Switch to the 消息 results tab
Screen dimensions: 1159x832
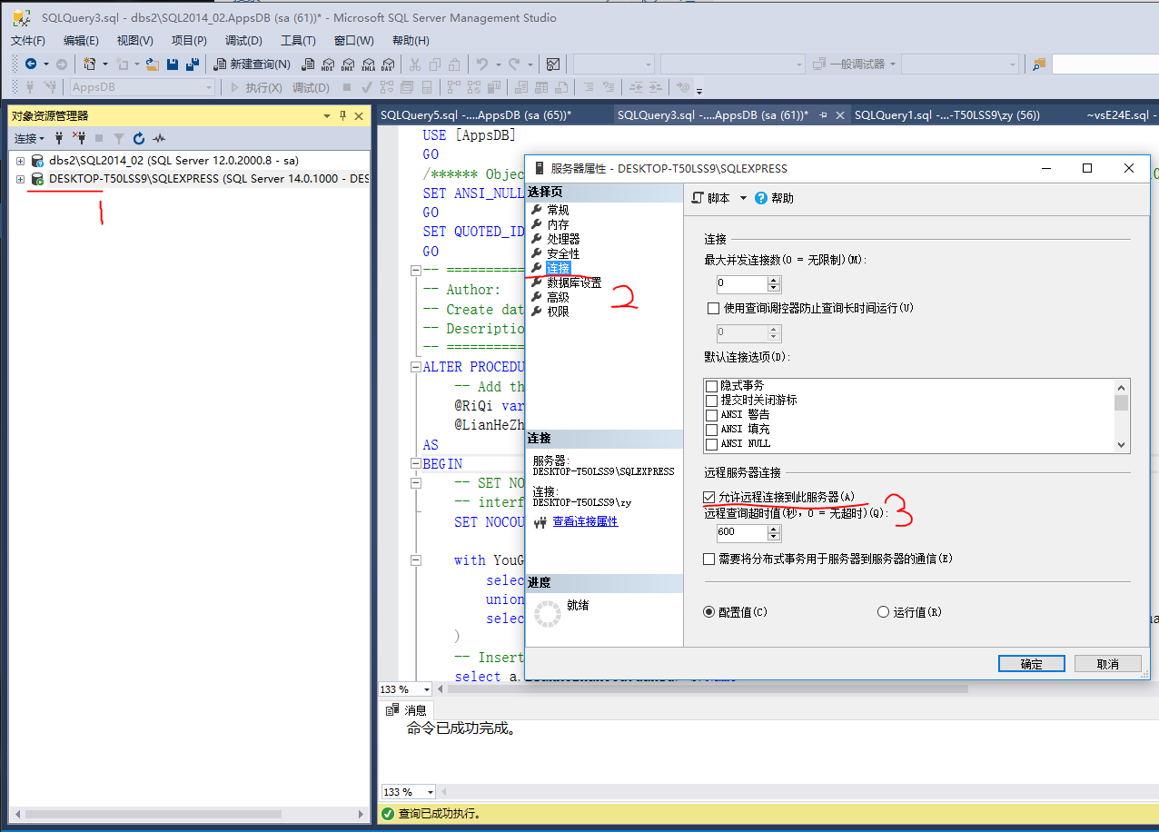406,710
